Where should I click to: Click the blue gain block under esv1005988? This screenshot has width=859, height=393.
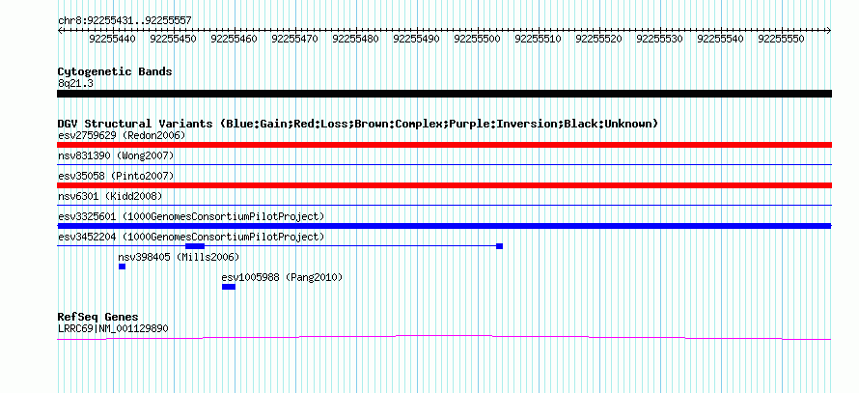tap(229, 287)
